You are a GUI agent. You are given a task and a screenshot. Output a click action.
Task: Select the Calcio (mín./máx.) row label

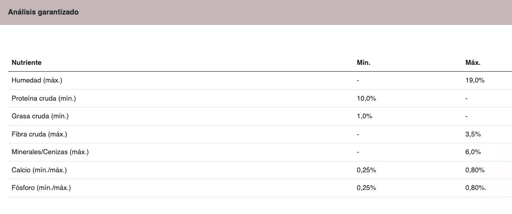(41, 170)
